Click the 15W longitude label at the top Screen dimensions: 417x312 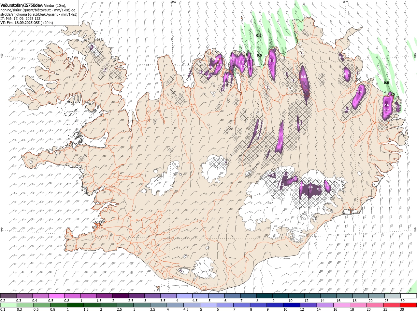[345, 2]
